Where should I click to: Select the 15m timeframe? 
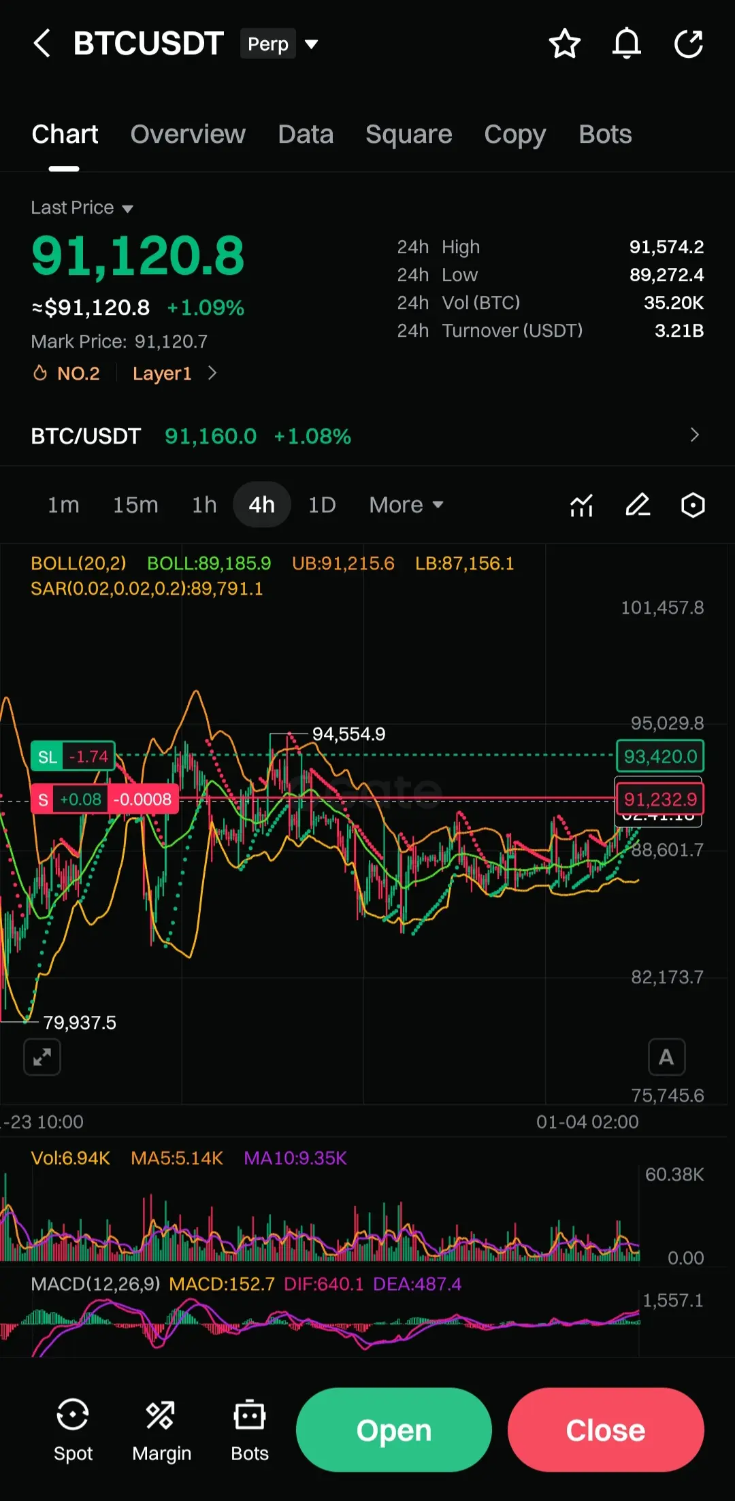(x=135, y=505)
